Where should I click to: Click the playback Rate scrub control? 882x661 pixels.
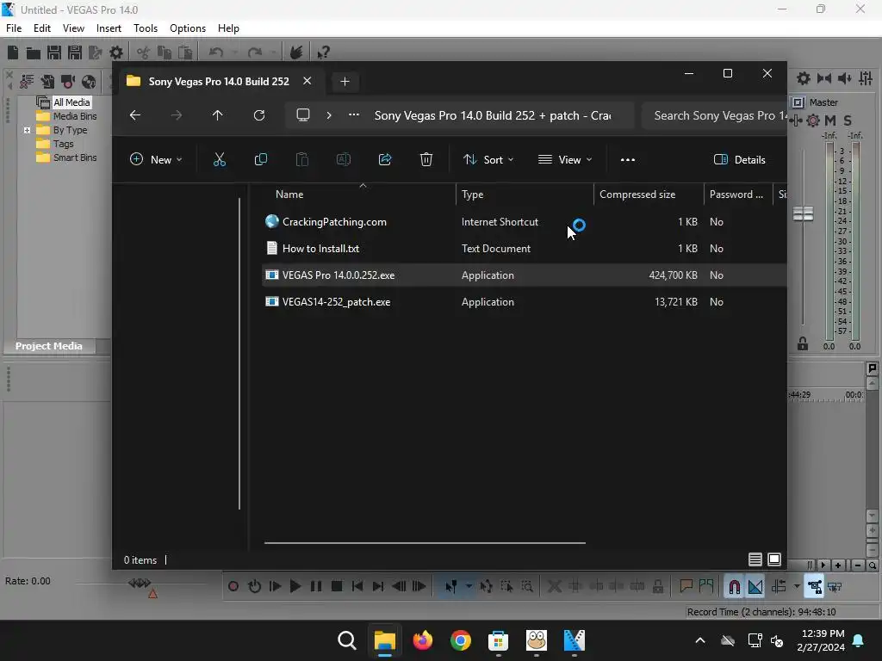[x=140, y=584]
